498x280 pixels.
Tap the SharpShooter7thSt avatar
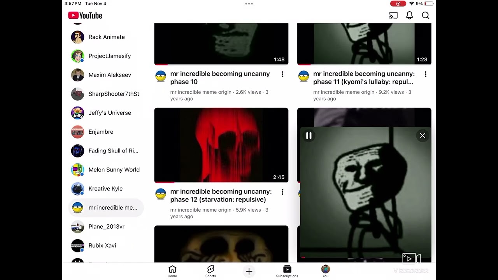pyautogui.click(x=77, y=94)
